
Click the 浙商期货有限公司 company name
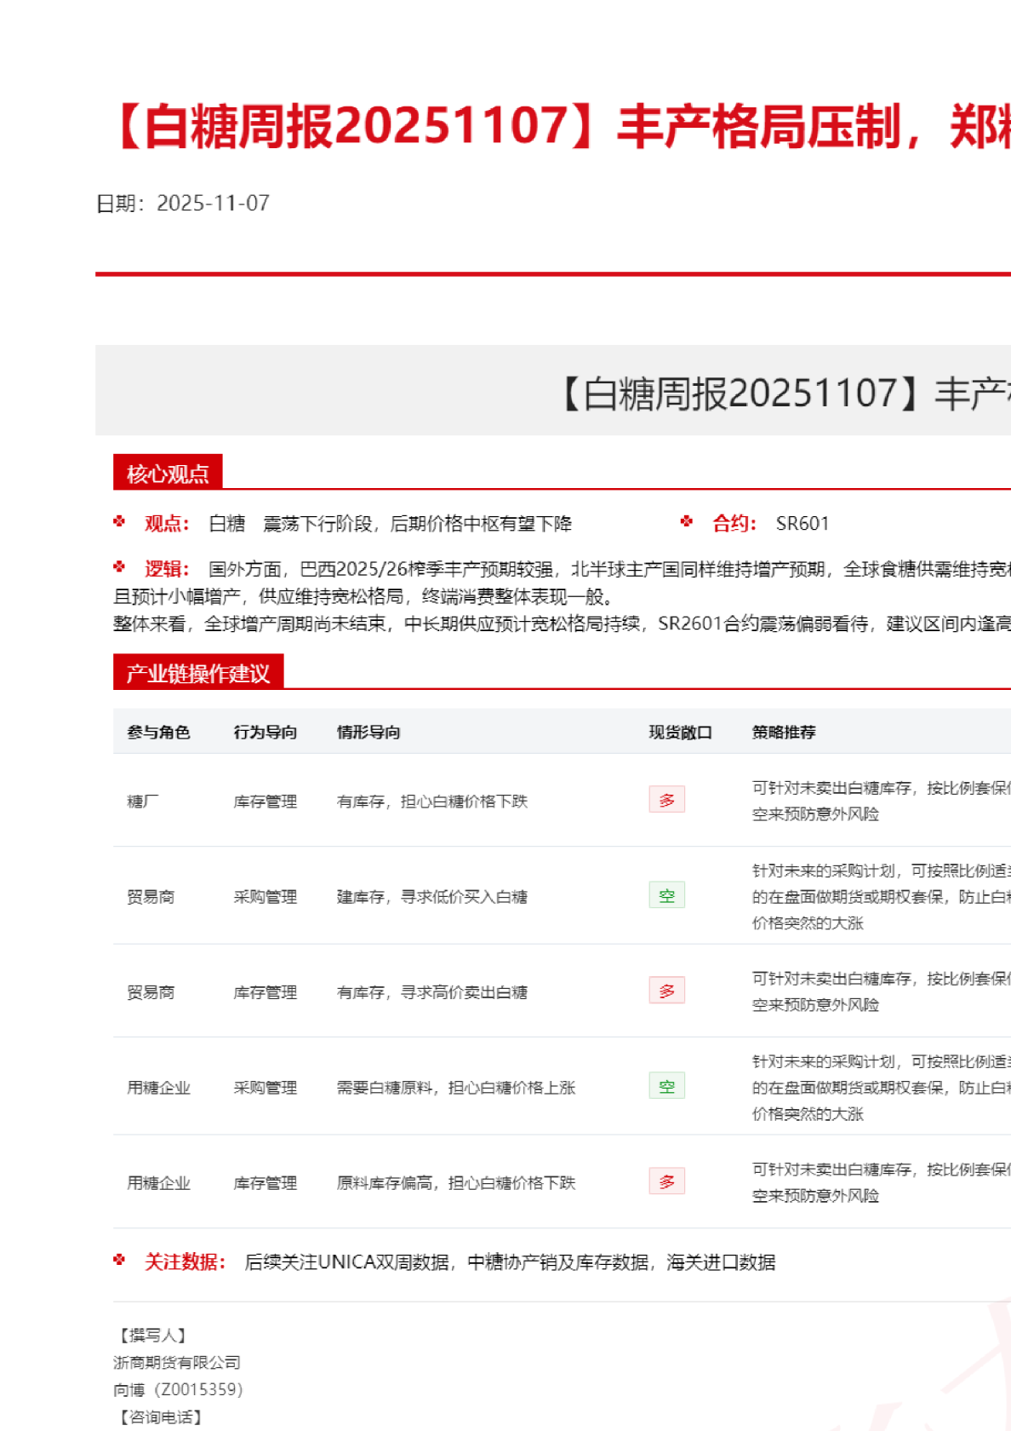tap(177, 1363)
